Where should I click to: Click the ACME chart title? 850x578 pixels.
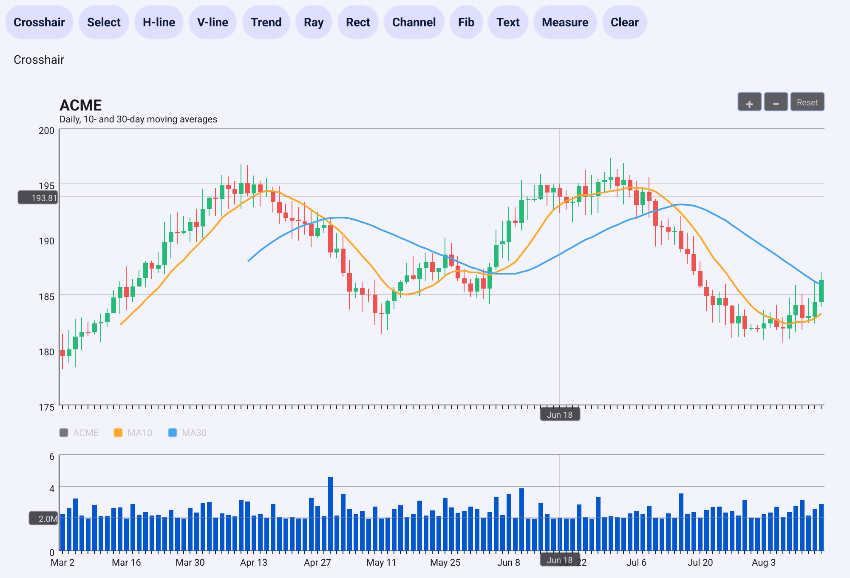81,105
